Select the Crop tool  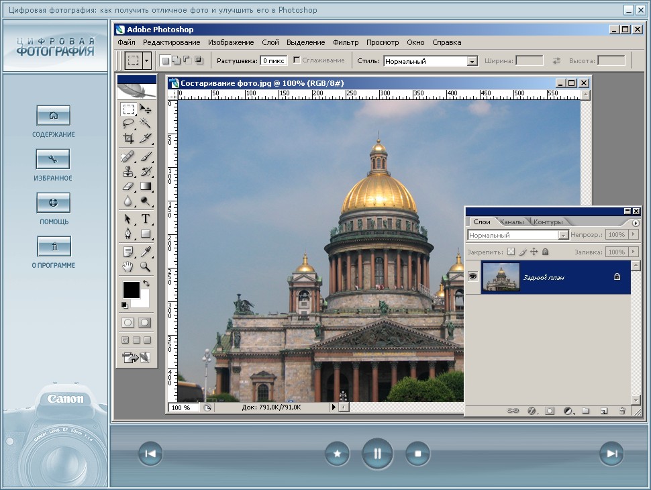128,138
